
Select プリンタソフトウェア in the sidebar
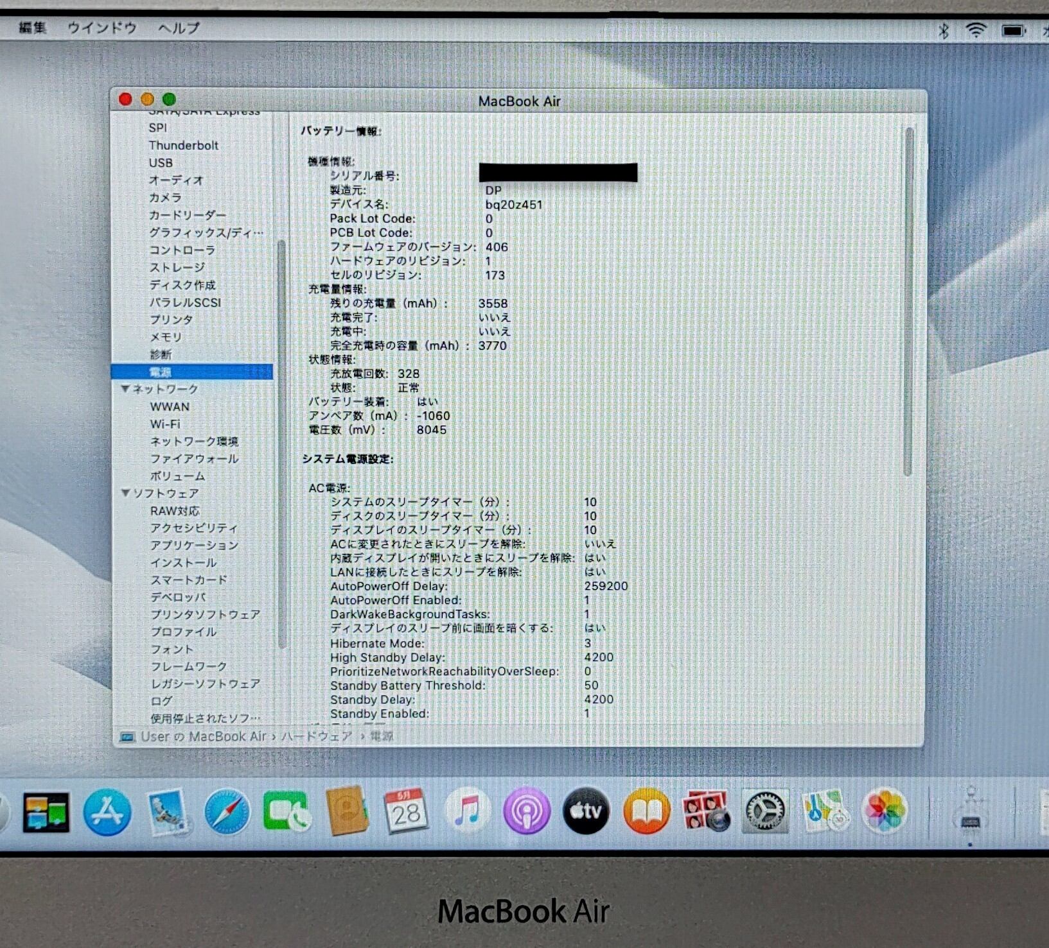point(205,614)
